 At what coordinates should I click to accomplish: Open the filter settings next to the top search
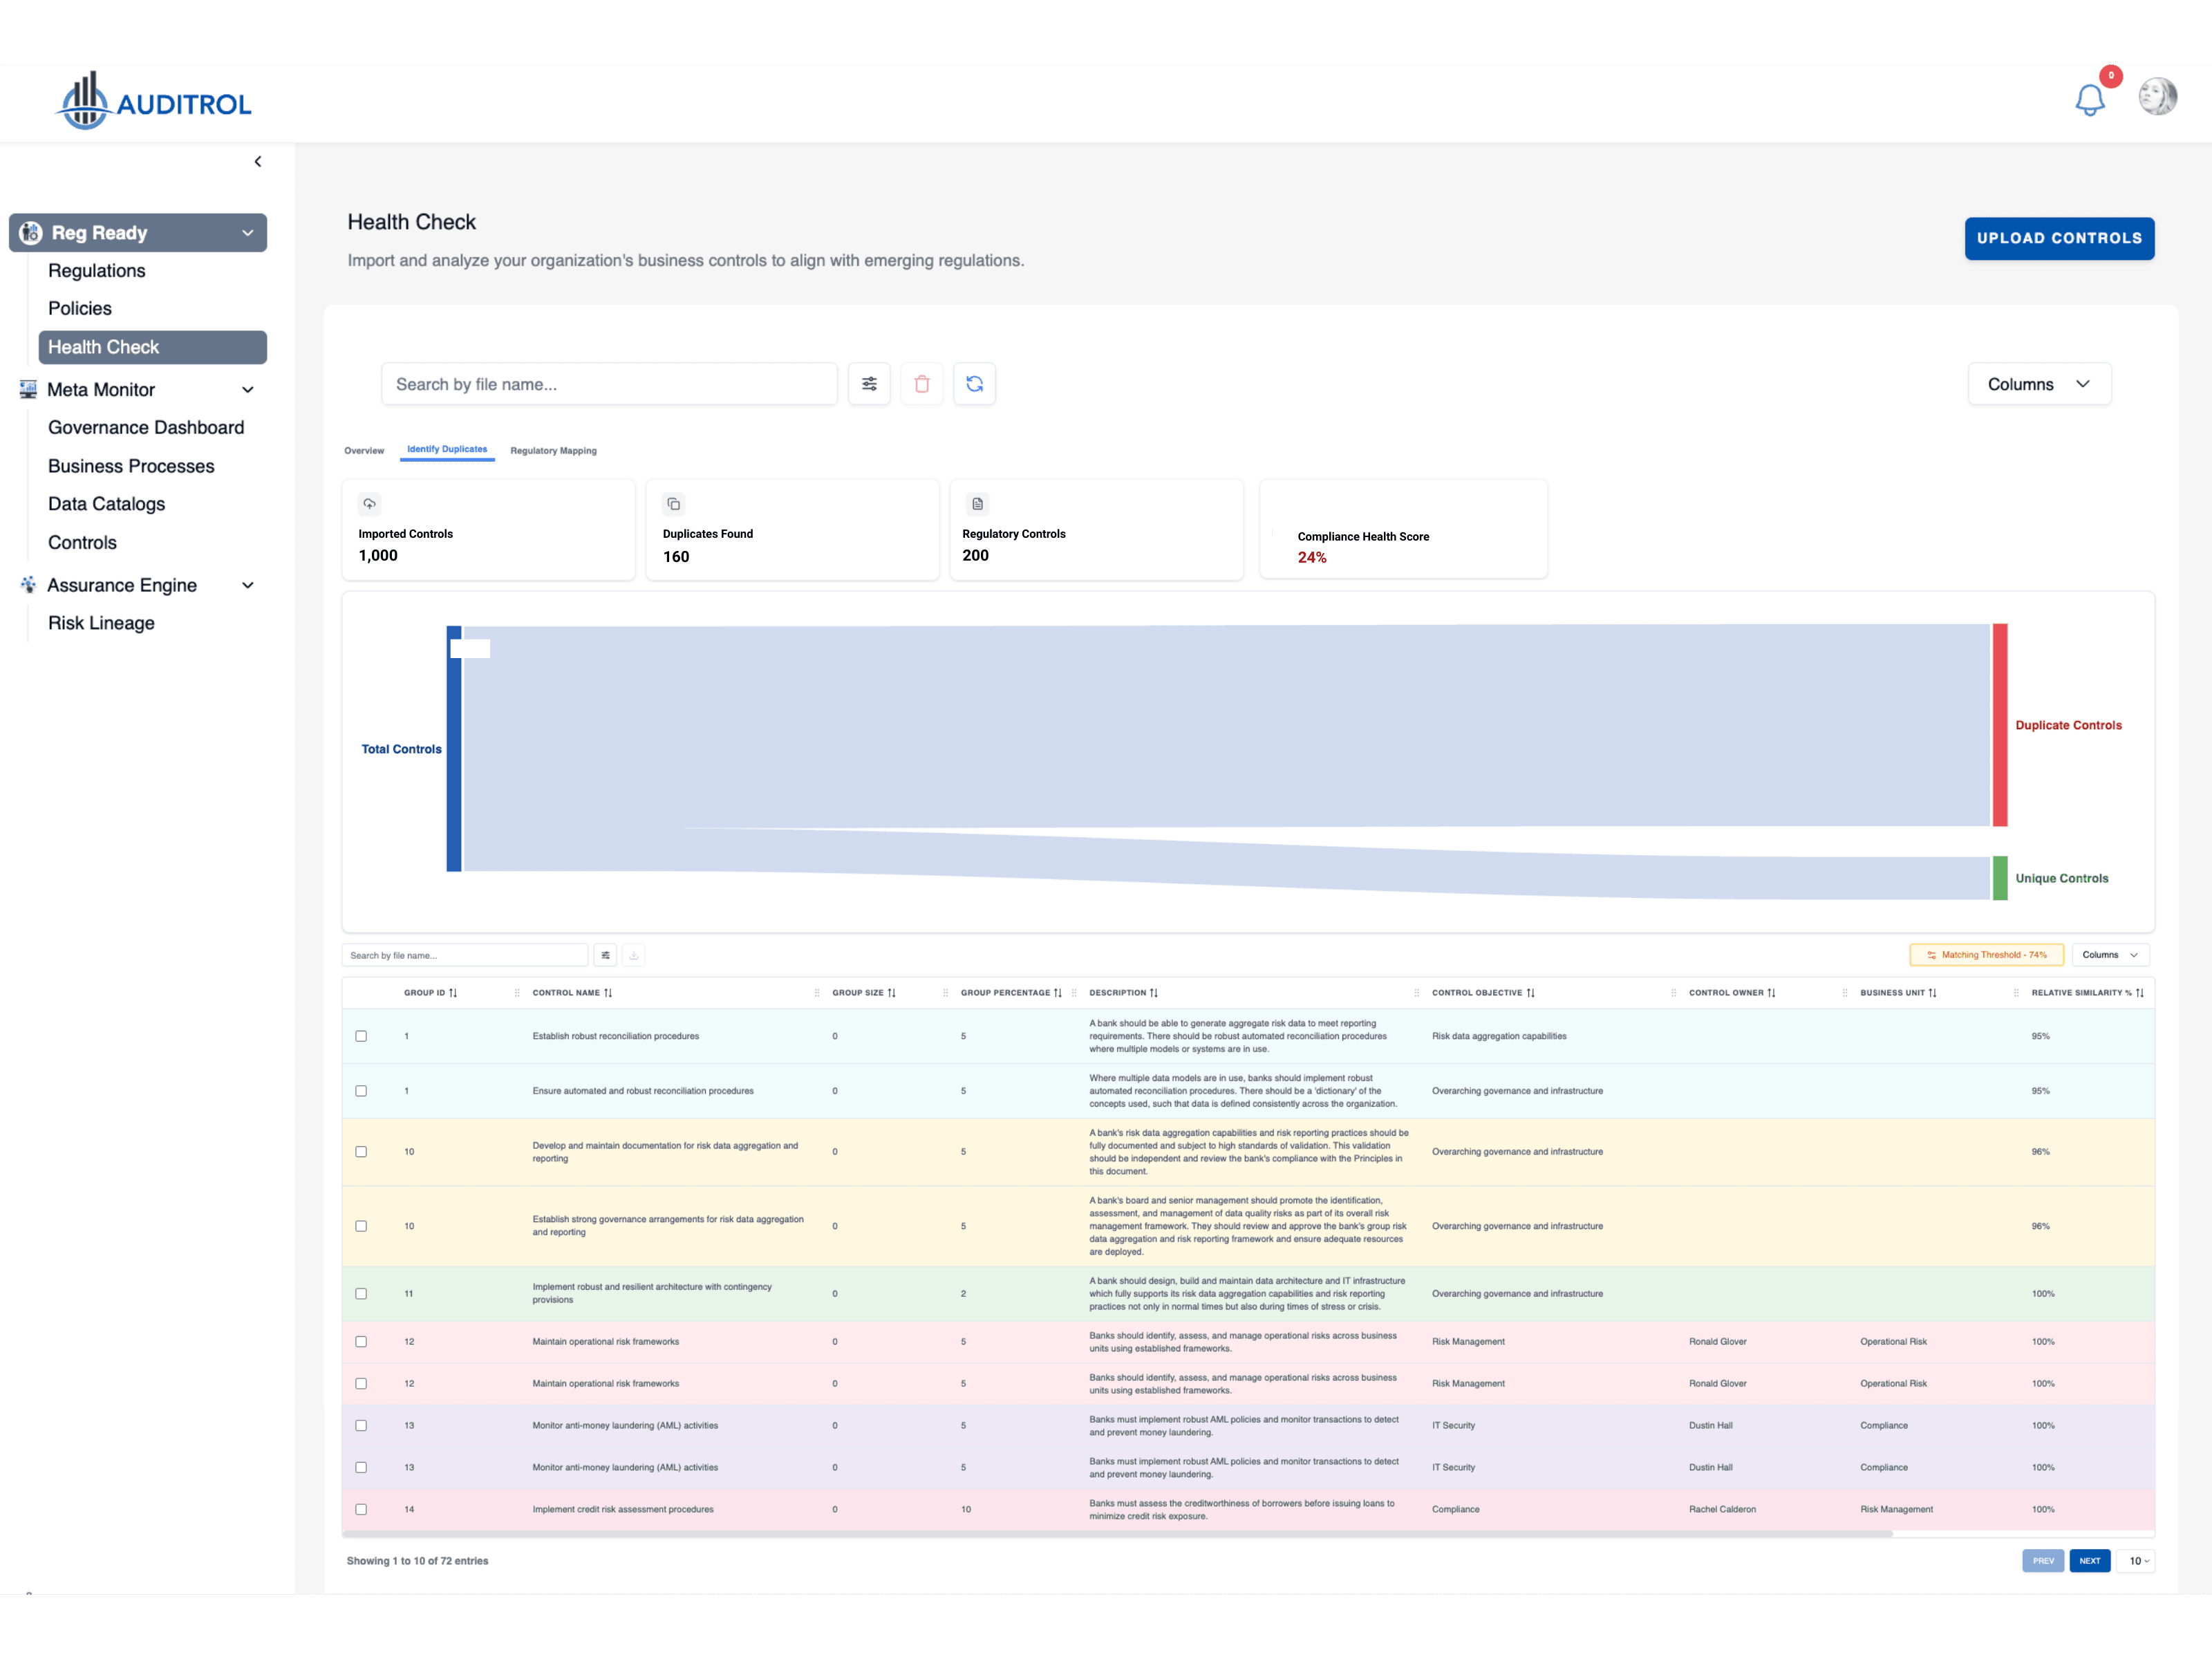click(x=869, y=384)
